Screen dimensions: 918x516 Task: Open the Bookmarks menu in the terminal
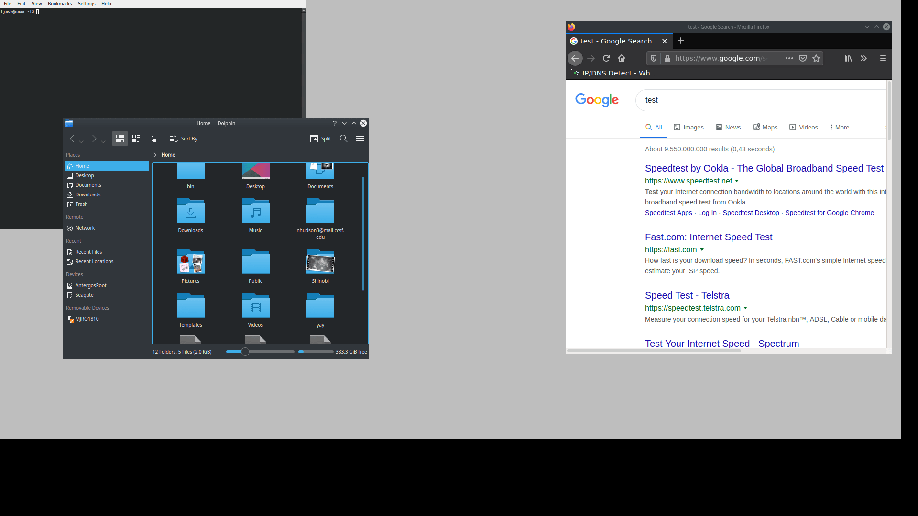[60, 3]
